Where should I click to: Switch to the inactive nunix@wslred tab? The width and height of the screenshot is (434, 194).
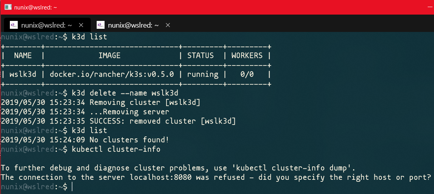(x=133, y=25)
